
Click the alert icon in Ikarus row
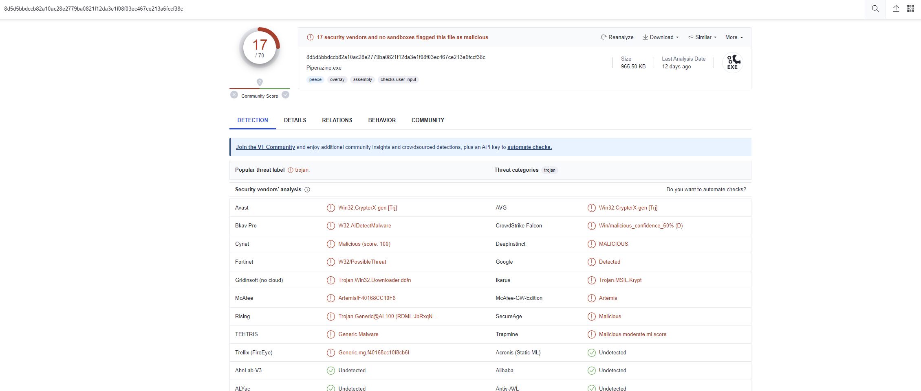(x=592, y=280)
